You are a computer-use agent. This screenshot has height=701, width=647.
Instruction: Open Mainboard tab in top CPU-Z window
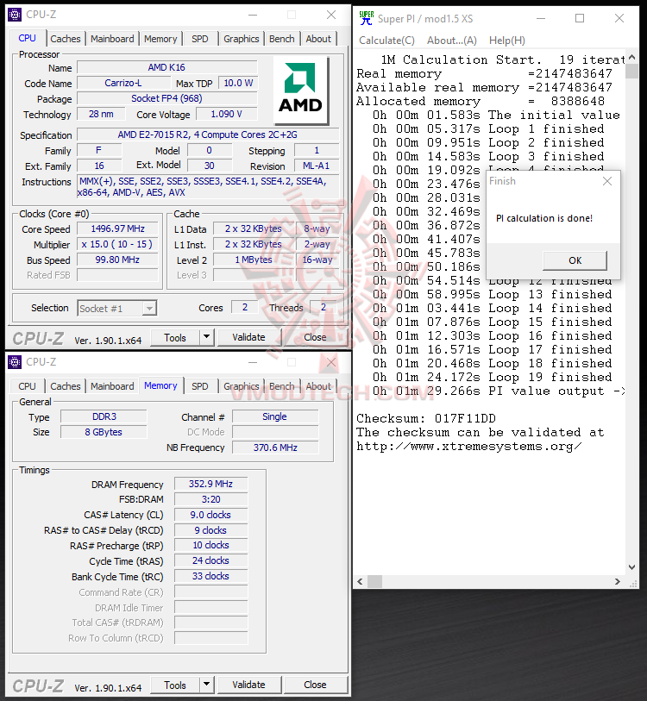click(x=112, y=39)
